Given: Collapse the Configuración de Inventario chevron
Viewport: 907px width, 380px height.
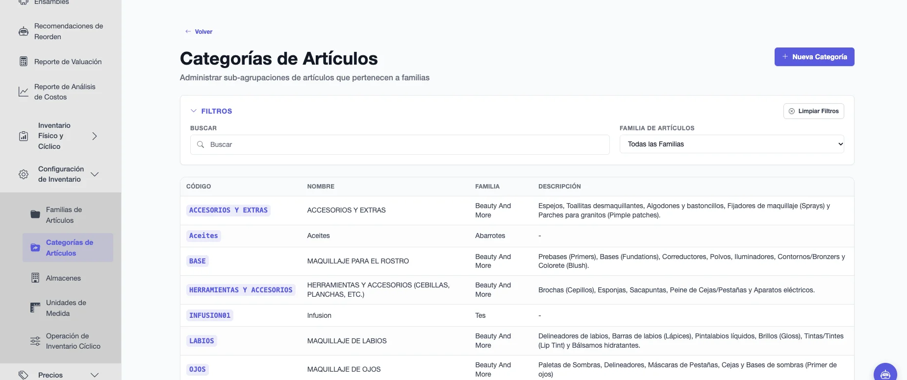Looking at the screenshot, I should [x=95, y=174].
